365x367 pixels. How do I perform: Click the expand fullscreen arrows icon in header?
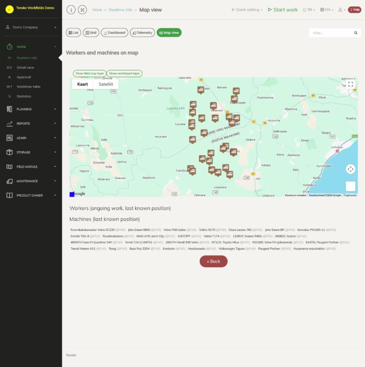click(82, 10)
